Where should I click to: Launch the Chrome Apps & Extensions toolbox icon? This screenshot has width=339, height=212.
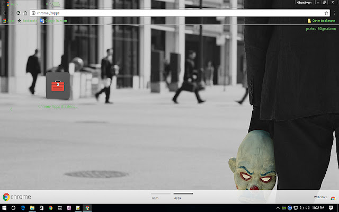[x=58, y=86]
